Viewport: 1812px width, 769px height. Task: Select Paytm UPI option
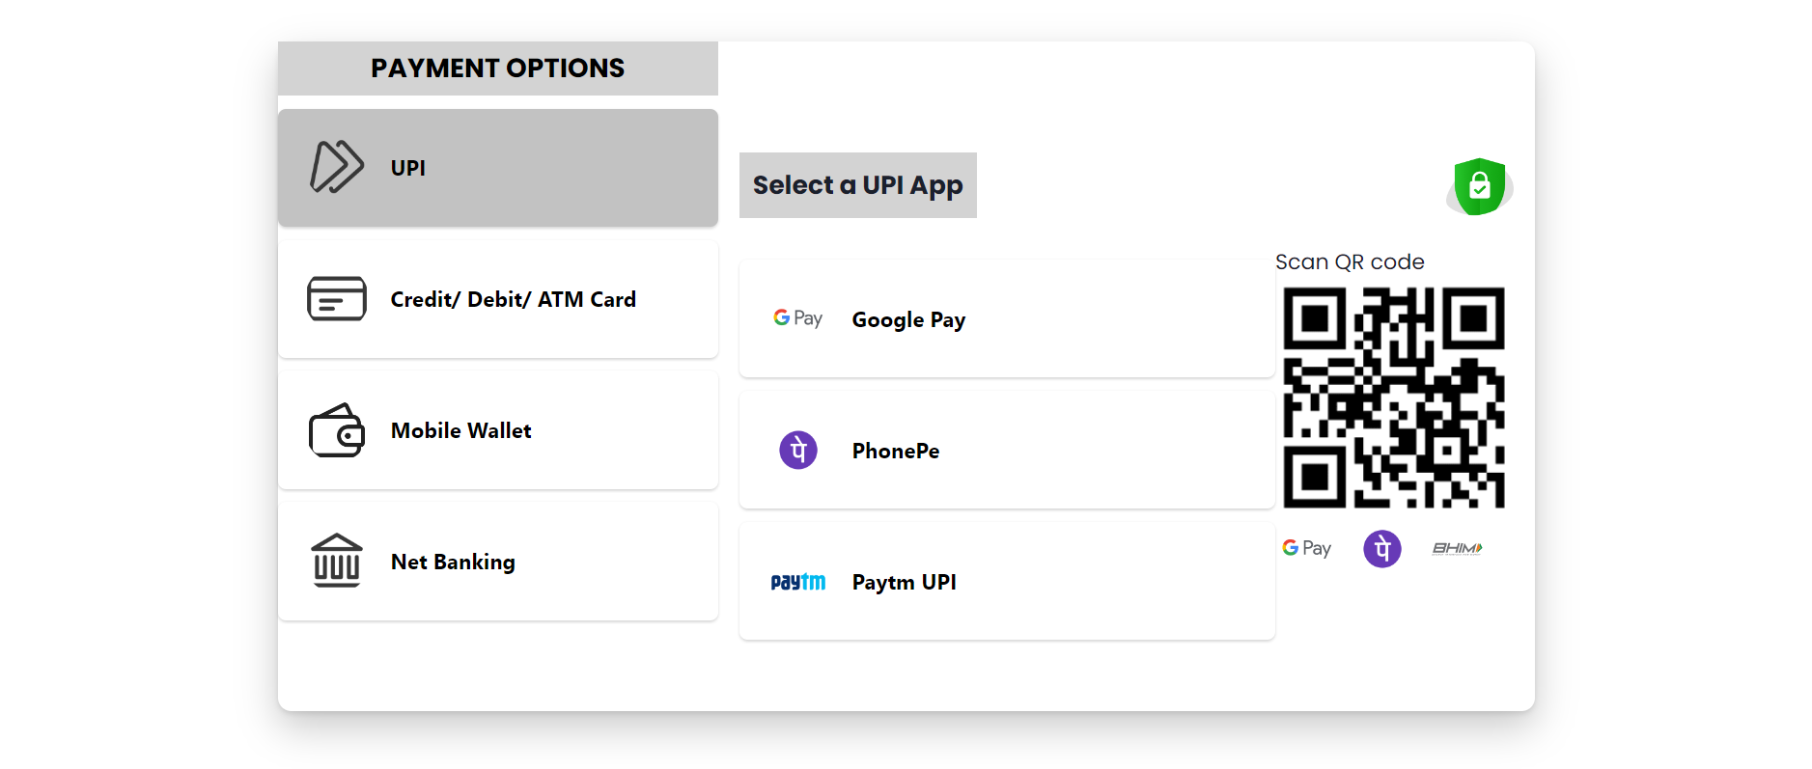pyautogui.click(x=1007, y=581)
